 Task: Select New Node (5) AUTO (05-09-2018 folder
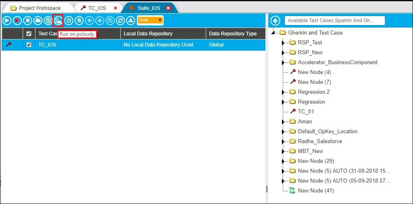[344, 181]
